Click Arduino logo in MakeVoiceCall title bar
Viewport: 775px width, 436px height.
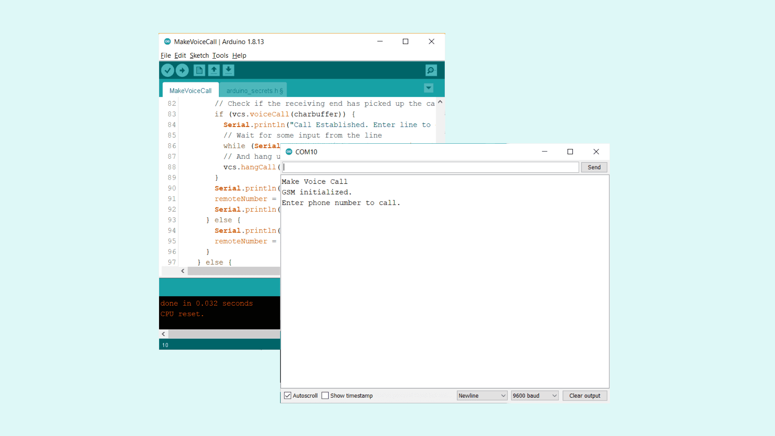[167, 42]
